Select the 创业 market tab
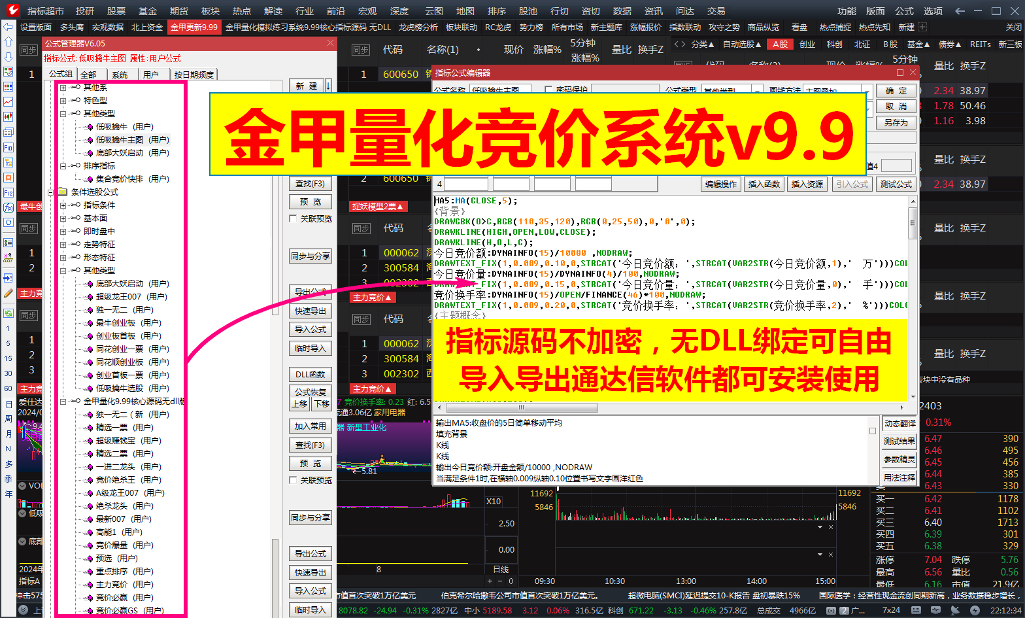This screenshot has height=618, width=1025. [x=807, y=44]
